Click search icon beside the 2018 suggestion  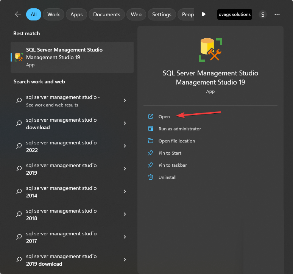[19, 214]
